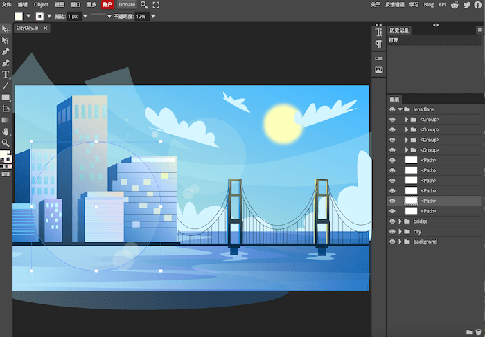This screenshot has width=485, height=337.
Task: Click the fill color swatch in options bar
Action: coord(19,16)
